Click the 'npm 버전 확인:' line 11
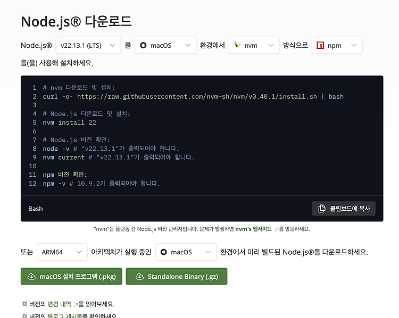Viewport: 399px width, 318px height. 65,175
